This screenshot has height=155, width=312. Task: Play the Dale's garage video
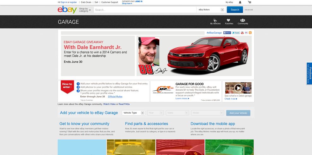click(238, 88)
